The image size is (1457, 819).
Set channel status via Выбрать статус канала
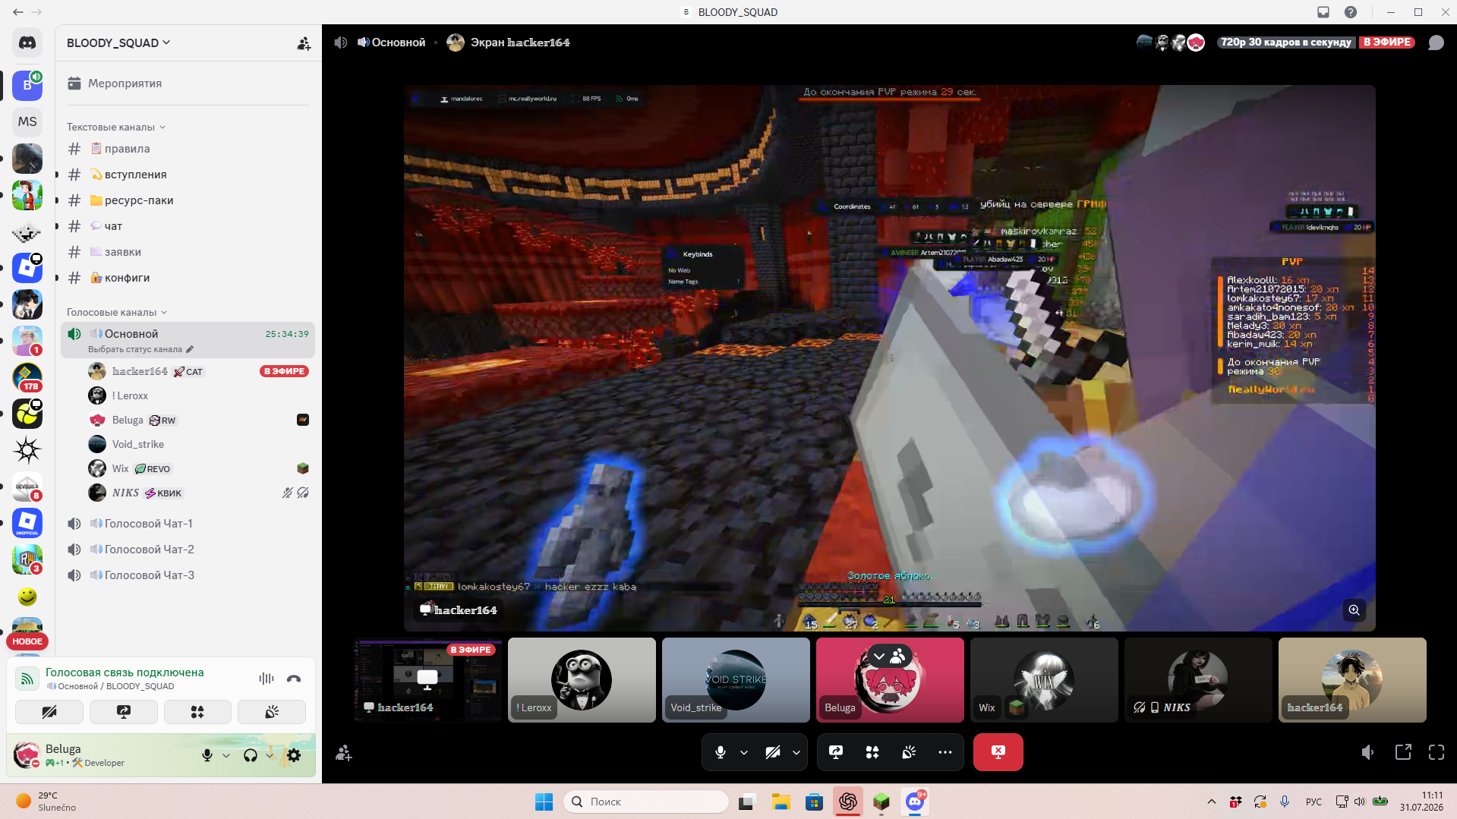(x=140, y=349)
